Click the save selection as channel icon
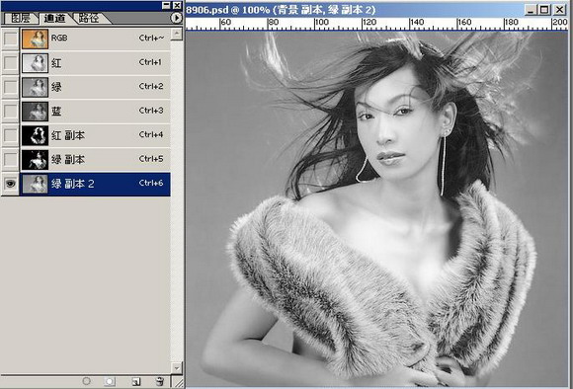Screen dimensions: 573x389 click(x=110, y=382)
